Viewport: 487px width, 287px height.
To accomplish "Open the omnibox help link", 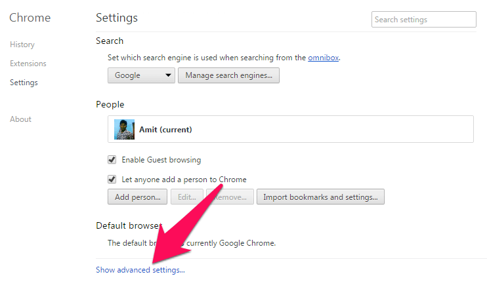I will coord(324,58).
